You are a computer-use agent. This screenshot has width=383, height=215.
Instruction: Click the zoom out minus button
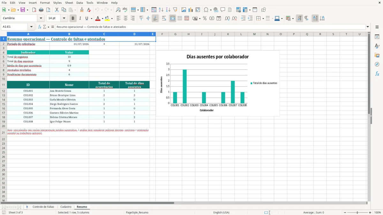point(345,212)
